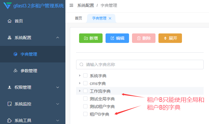The height and width of the screenshot is (124, 209).
Task: Click the 系统配置 sidebar icon
Action: coord(10,38)
